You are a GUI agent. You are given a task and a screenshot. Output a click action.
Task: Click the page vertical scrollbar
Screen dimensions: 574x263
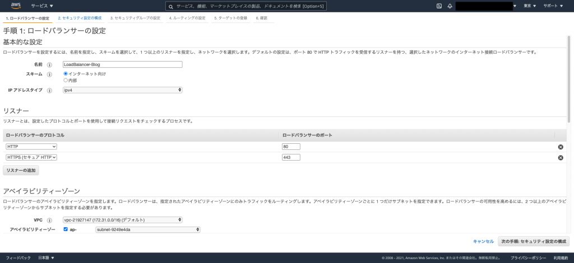pos(569,79)
